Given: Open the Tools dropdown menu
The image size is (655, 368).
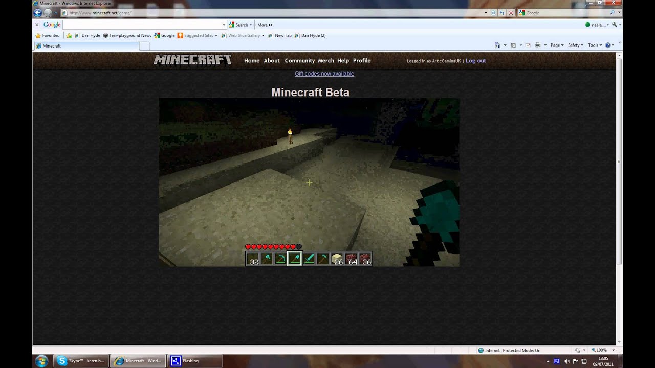Looking at the screenshot, I should [x=595, y=45].
